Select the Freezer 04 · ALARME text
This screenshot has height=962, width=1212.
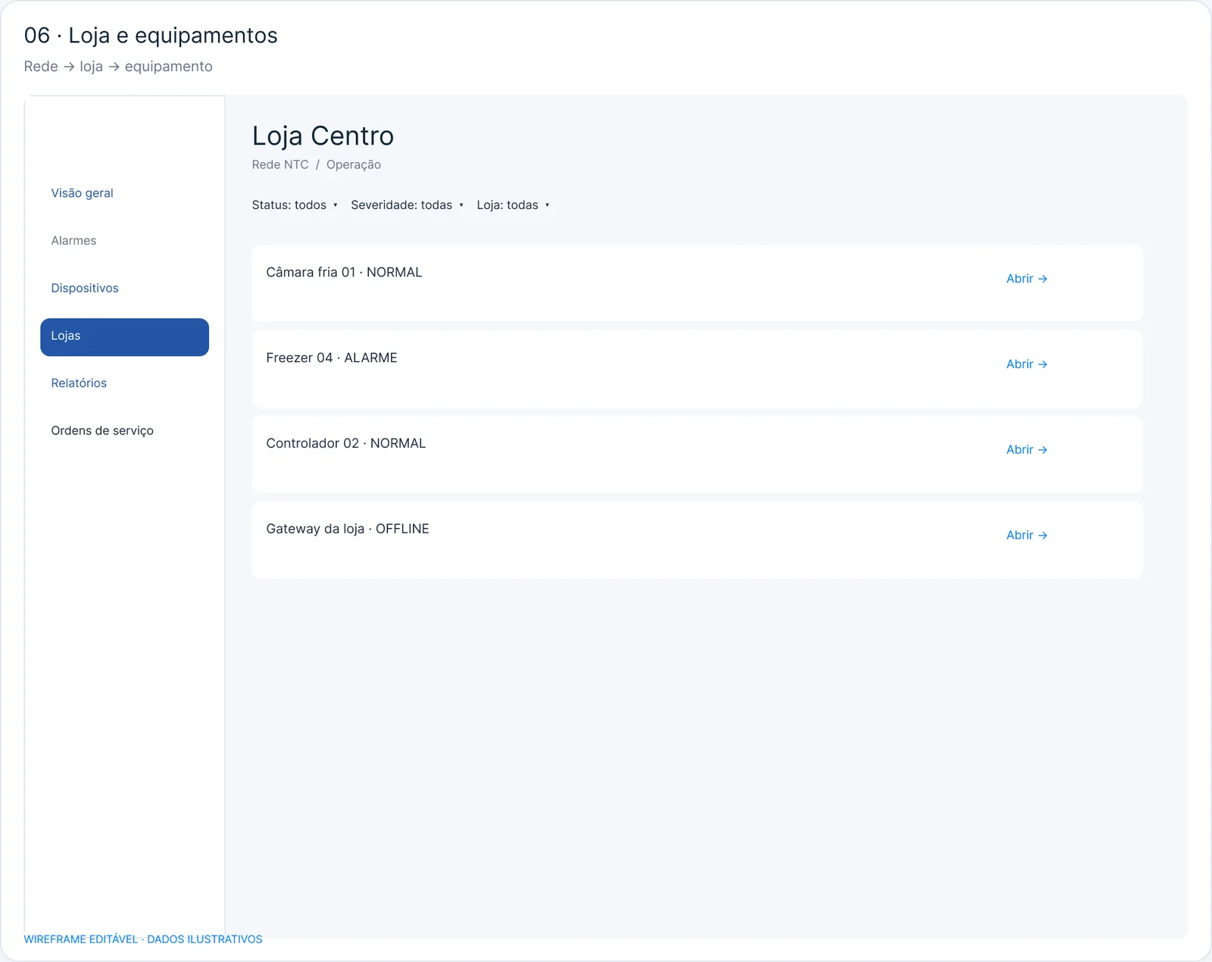click(332, 358)
